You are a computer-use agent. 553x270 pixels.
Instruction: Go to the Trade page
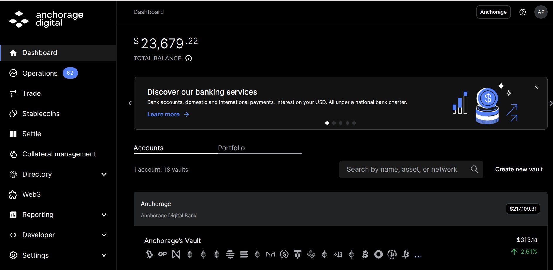coord(32,93)
